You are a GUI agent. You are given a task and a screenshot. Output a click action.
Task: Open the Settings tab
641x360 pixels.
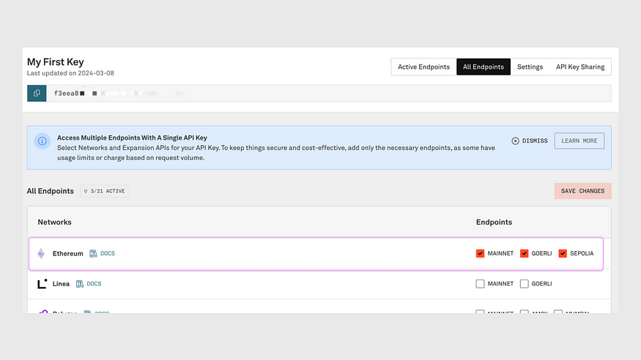530,67
